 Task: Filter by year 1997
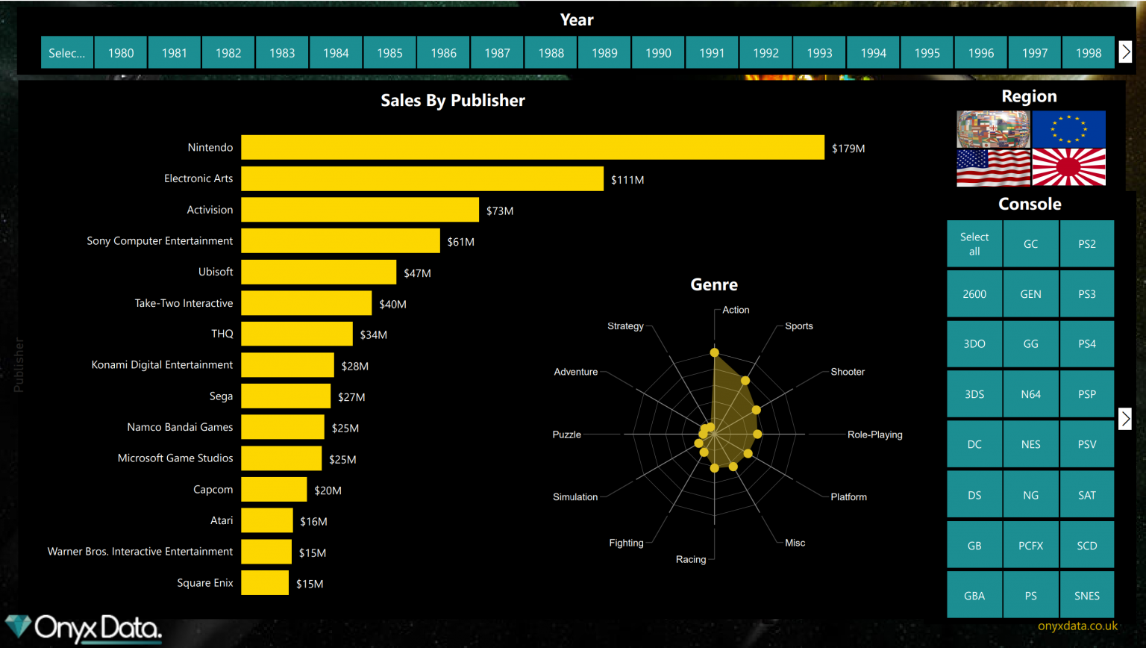(1035, 52)
